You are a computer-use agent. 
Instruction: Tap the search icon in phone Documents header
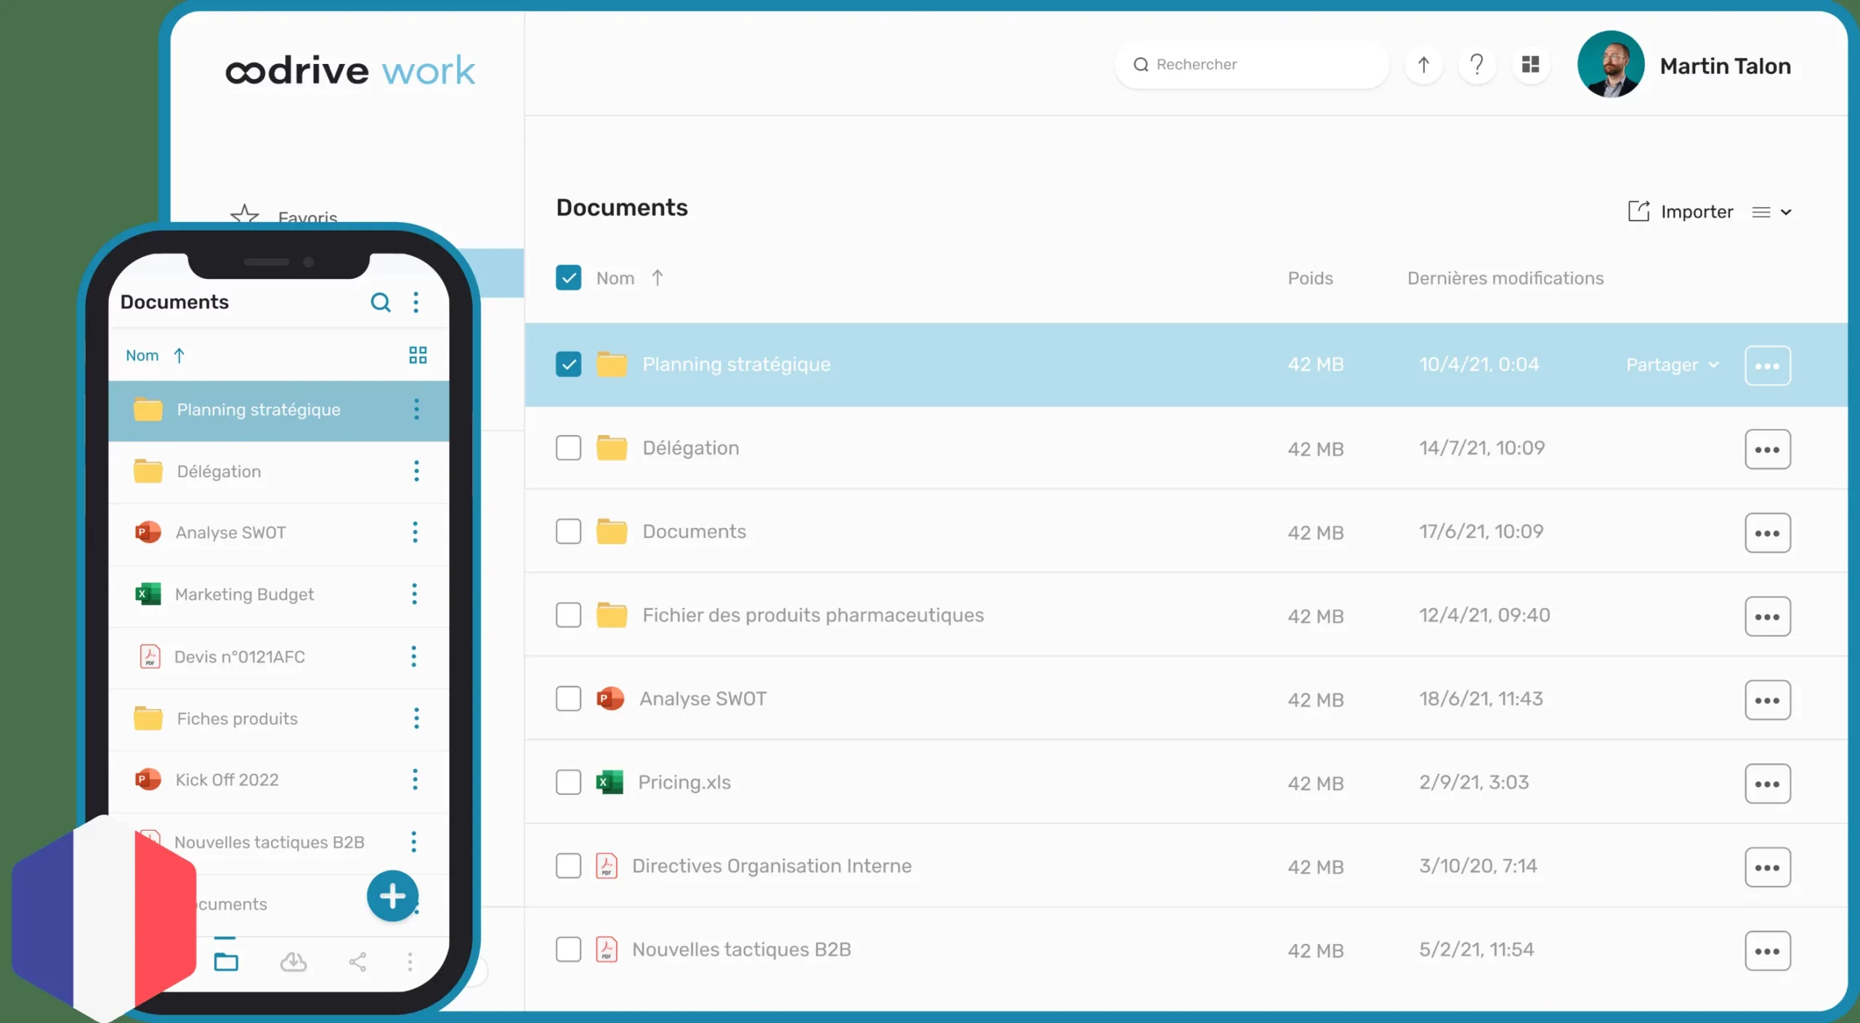click(x=381, y=302)
